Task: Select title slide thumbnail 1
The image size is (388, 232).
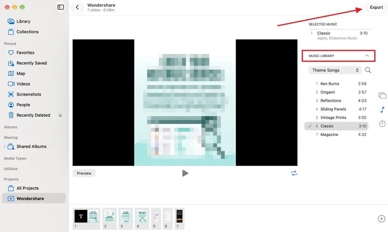Action: [86, 219]
